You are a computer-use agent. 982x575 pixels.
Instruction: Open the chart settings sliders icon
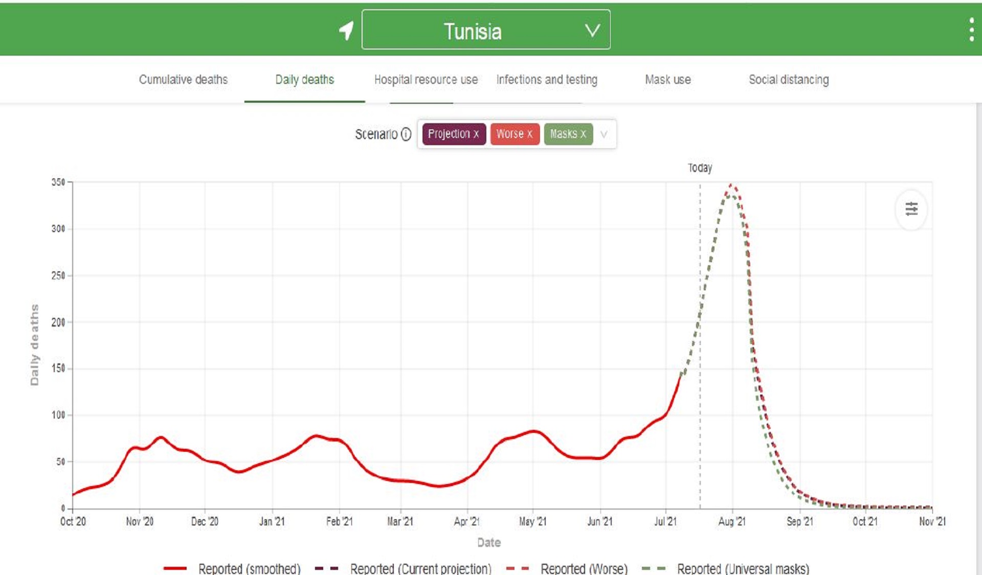(x=911, y=209)
